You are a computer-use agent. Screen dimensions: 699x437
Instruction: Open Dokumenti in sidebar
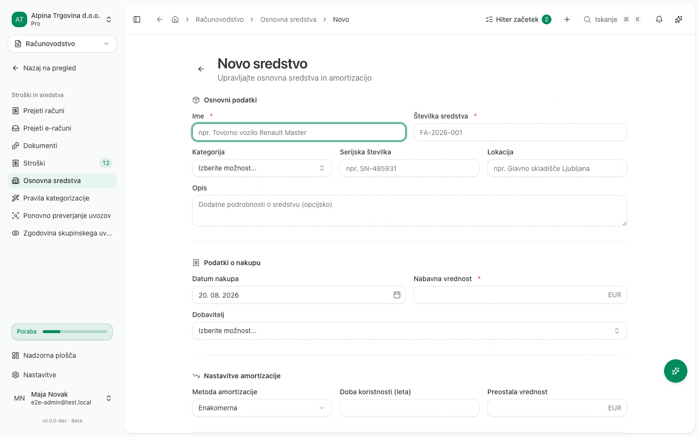62,146
